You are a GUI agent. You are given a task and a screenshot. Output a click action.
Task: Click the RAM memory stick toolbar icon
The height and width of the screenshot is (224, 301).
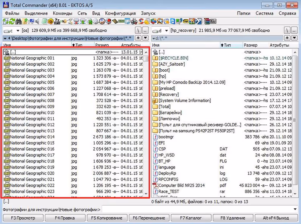point(121,21)
